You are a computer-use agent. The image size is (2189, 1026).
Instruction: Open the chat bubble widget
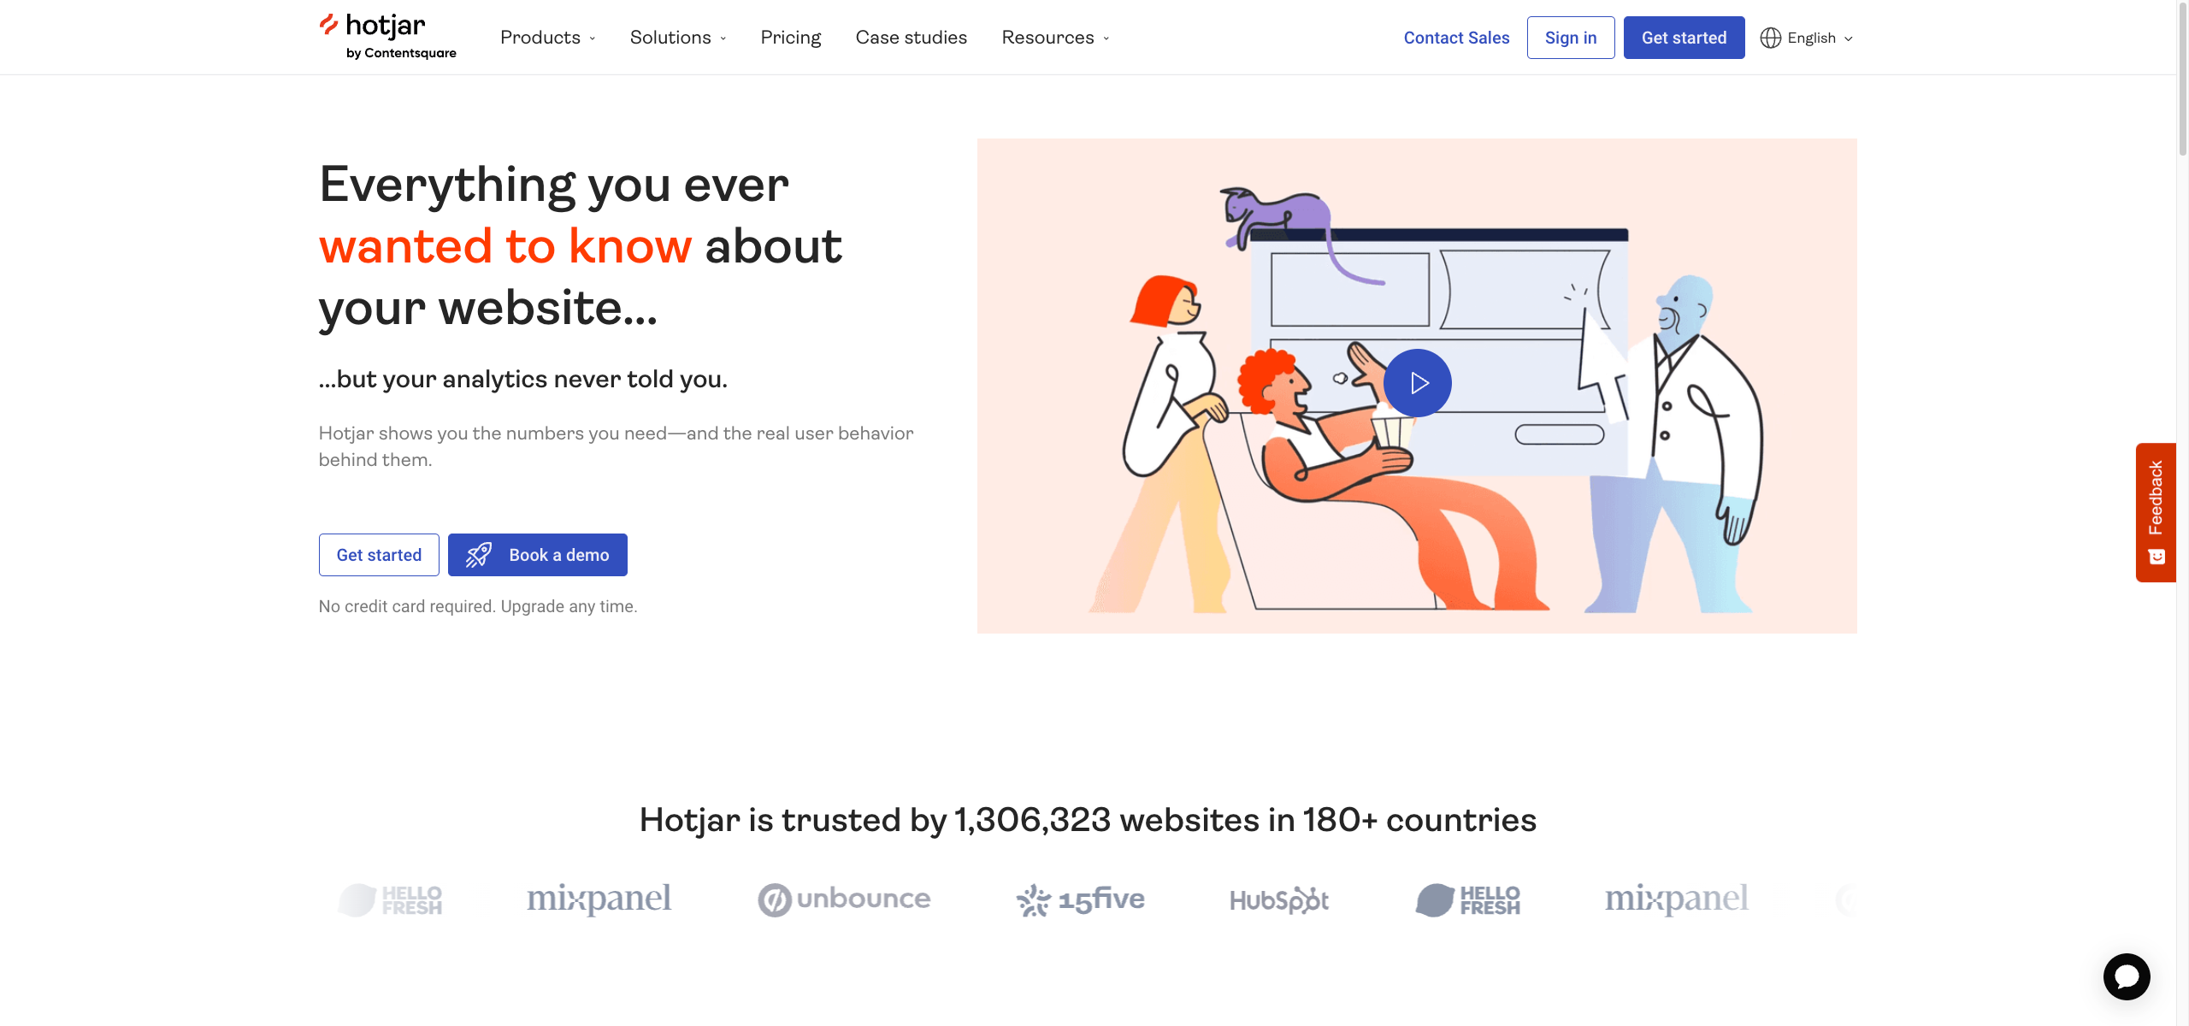2127,976
